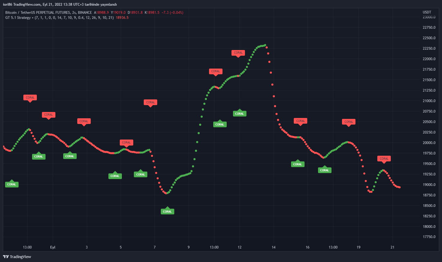The image size is (442, 262).
Task: Click the 21000.0 price axis label
Action: 429,101
